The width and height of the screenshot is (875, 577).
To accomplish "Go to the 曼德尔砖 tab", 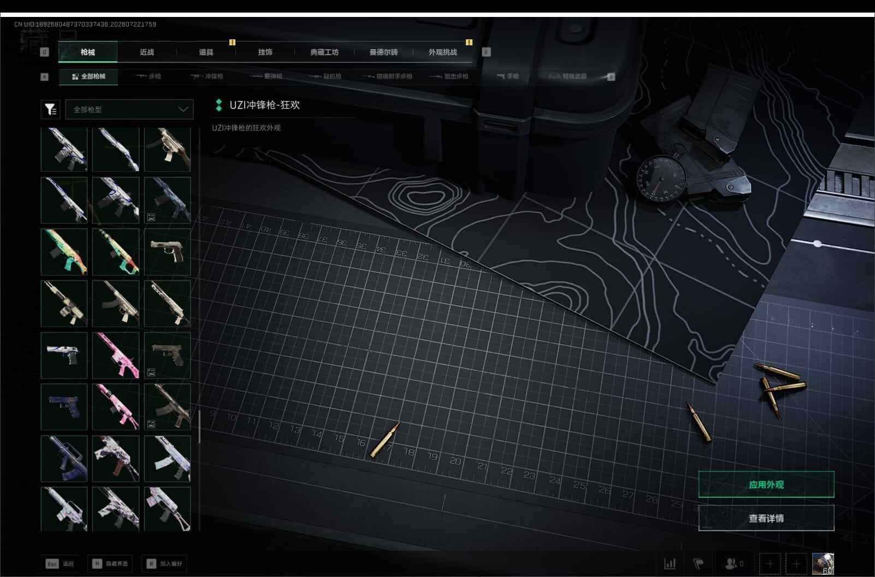I will click(x=383, y=52).
